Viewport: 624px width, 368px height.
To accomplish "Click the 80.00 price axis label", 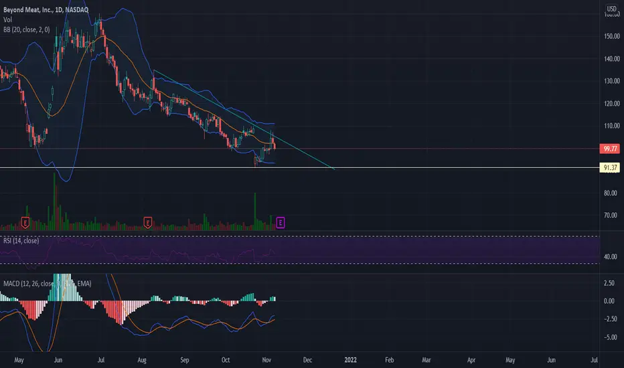I will coord(611,193).
